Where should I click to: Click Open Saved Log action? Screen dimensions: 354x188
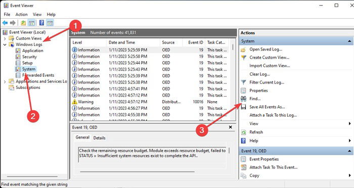point(265,49)
